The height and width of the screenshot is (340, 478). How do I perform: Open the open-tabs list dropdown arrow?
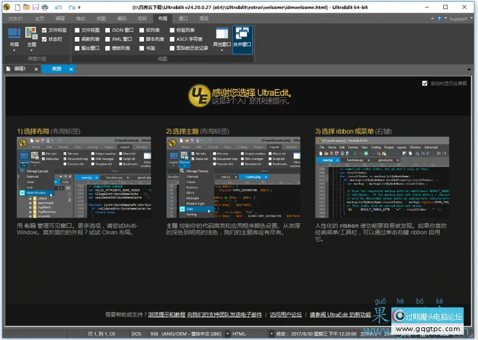point(469,69)
